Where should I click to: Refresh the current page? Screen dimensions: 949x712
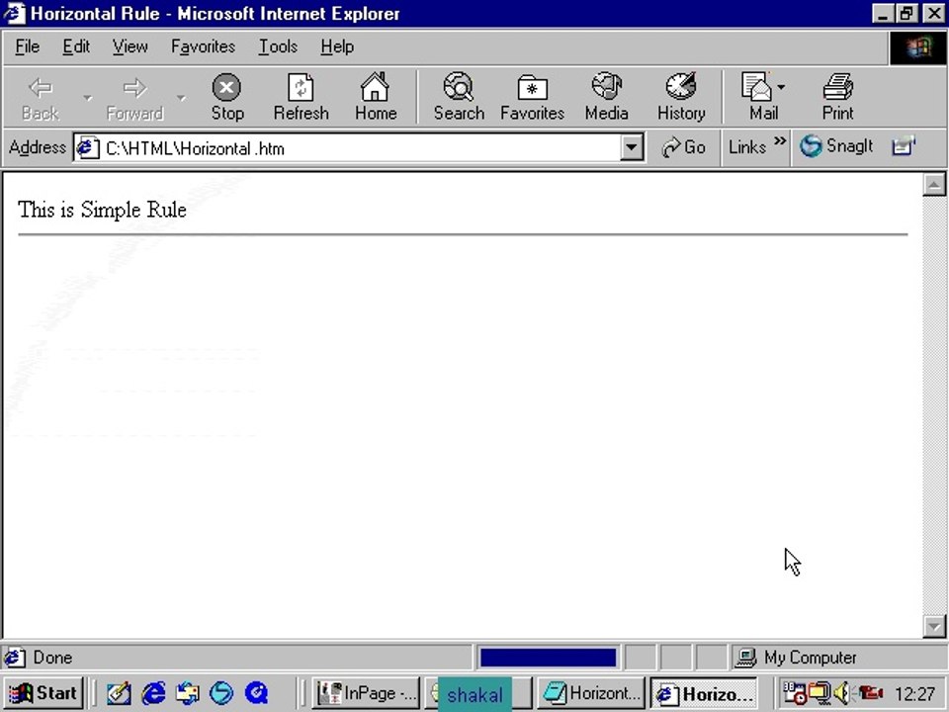click(x=301, y=97)
